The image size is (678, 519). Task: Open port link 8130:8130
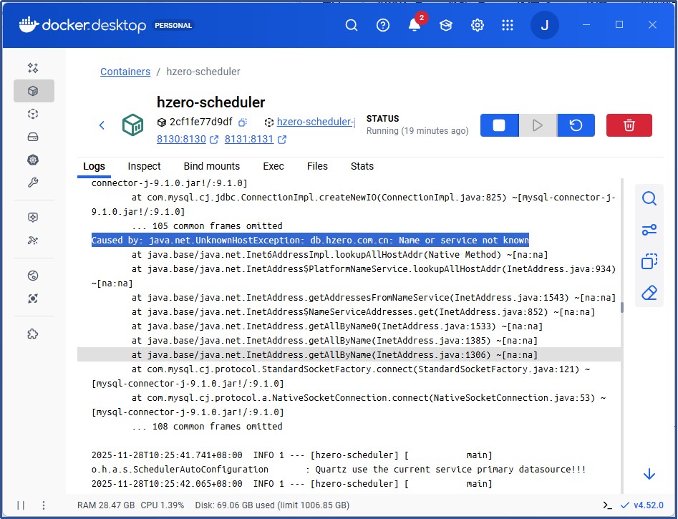(181, 139)
